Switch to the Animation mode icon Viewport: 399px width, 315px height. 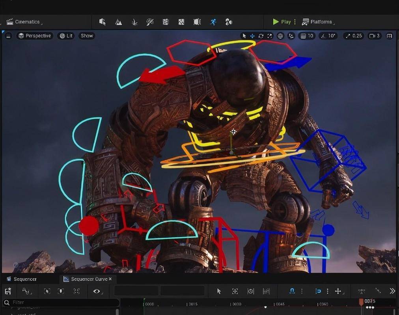[x=213, y=22]
